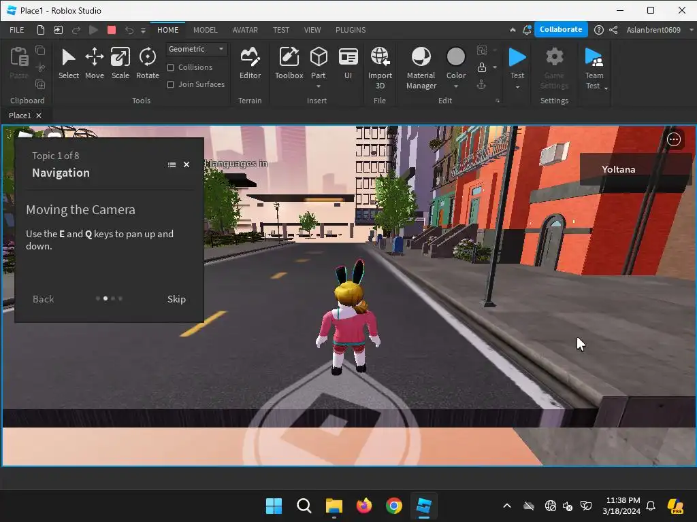Enable the Collisions checkbox
The image size is (697, 522).
(x=170, y=67)
